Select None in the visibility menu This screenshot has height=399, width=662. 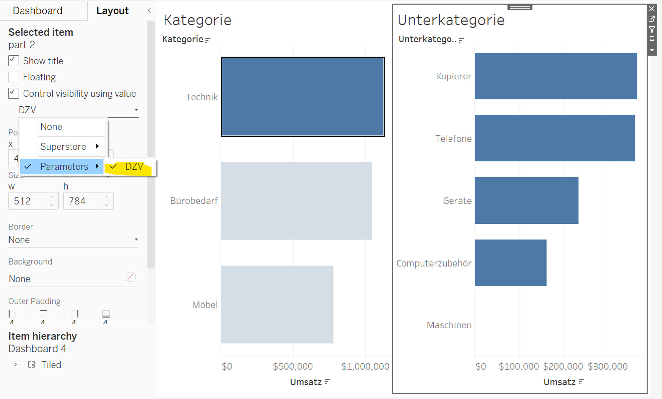(x=51, y=127)
